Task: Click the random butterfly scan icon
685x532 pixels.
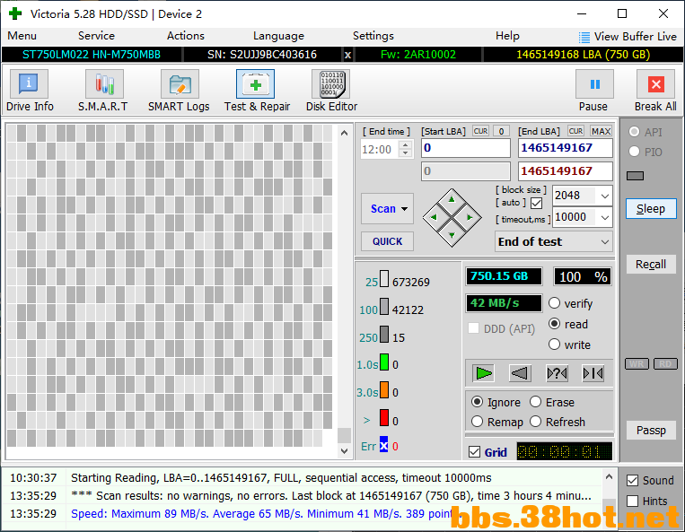Action: pos(557,373)
